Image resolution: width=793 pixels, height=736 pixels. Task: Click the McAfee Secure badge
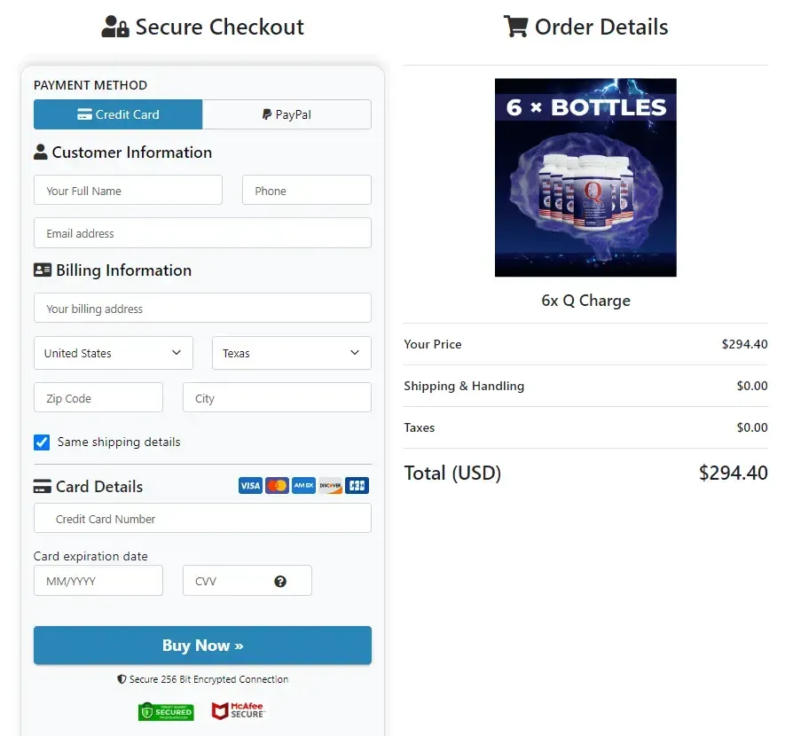(237, 710)
